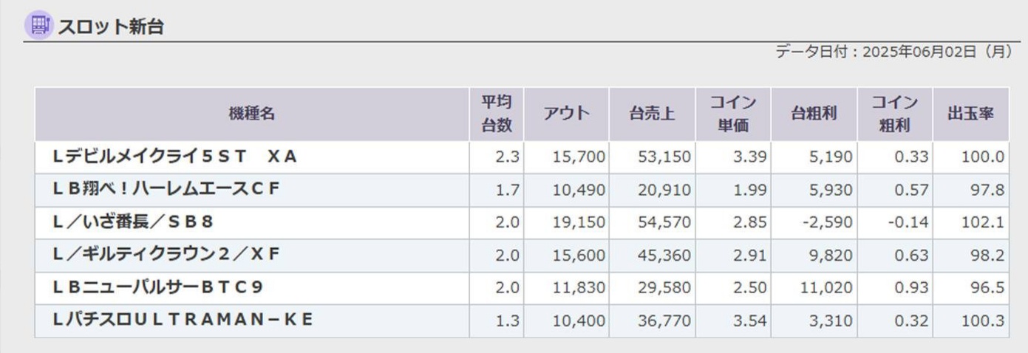The image size is (1028, 353).
Task: Click the 平均台数 column header
Action: 497,114
